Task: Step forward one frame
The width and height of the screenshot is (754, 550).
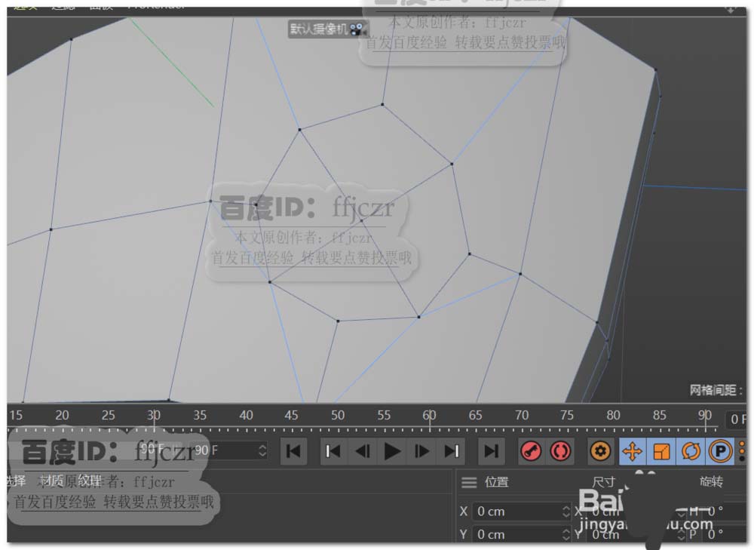Action: [421, 451]
